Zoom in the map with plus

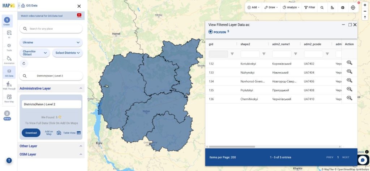365,5
